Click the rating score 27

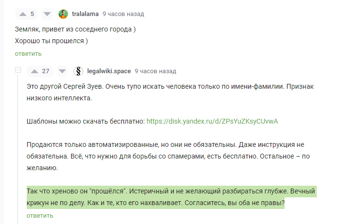(x=46, y=71)
